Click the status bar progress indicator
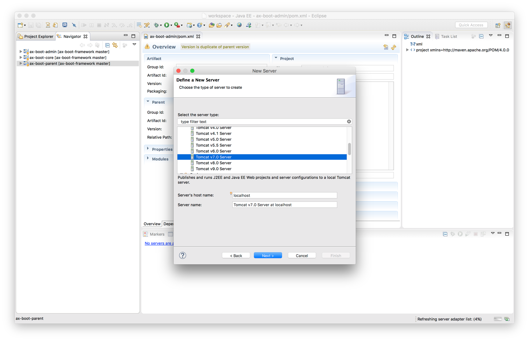This screenshot has width=529, height=341. coord(498,319)
